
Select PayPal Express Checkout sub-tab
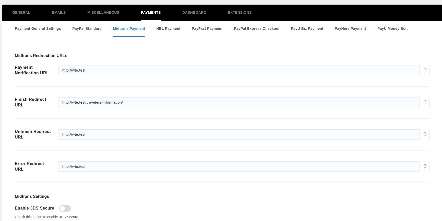pyautogui.click(x=257, y=29)
